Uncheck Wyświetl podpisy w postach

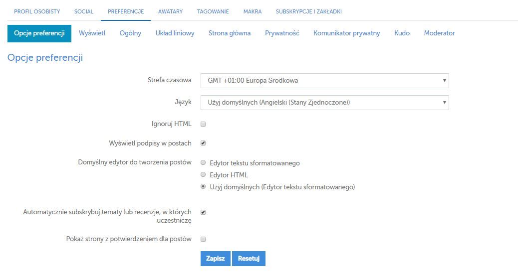(x=203, y=143)
